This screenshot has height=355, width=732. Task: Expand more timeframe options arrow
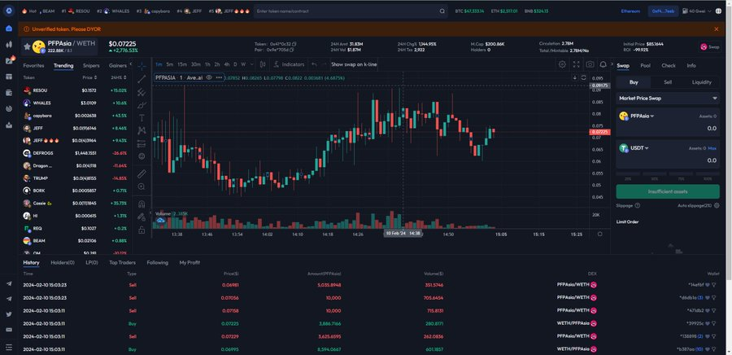252,64
